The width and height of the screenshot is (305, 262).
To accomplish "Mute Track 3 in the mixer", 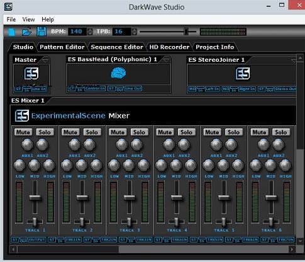I will 118,132.
